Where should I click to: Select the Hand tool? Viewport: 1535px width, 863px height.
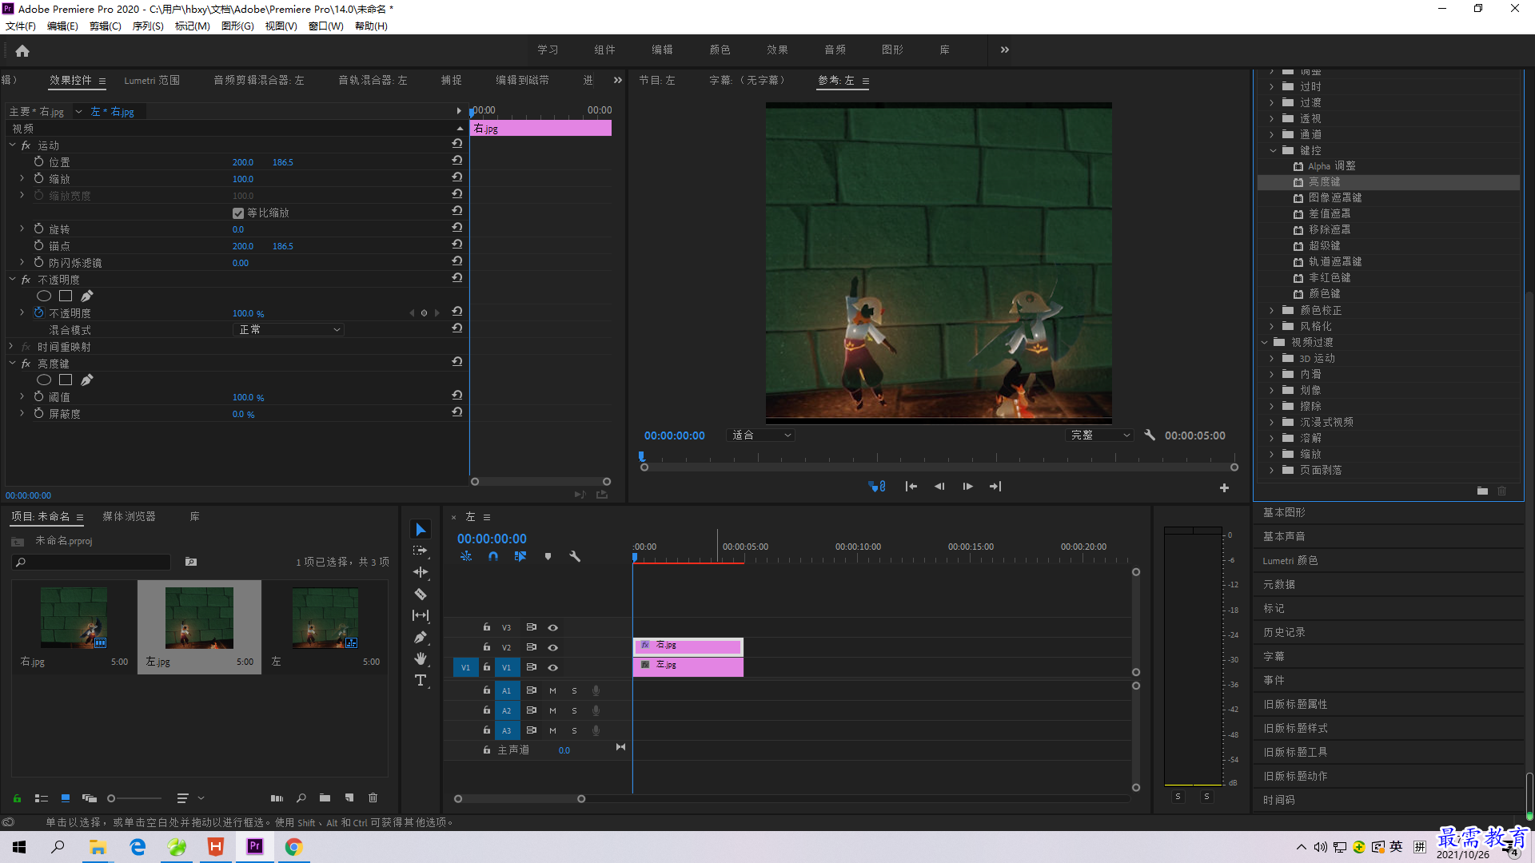(421, 658)
